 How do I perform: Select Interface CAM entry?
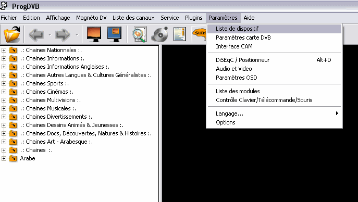point(274,46)
